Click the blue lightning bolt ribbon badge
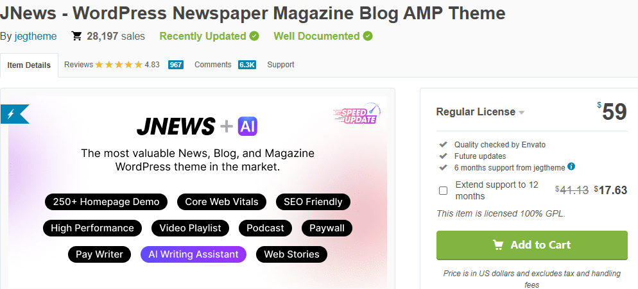 [14, 114]
